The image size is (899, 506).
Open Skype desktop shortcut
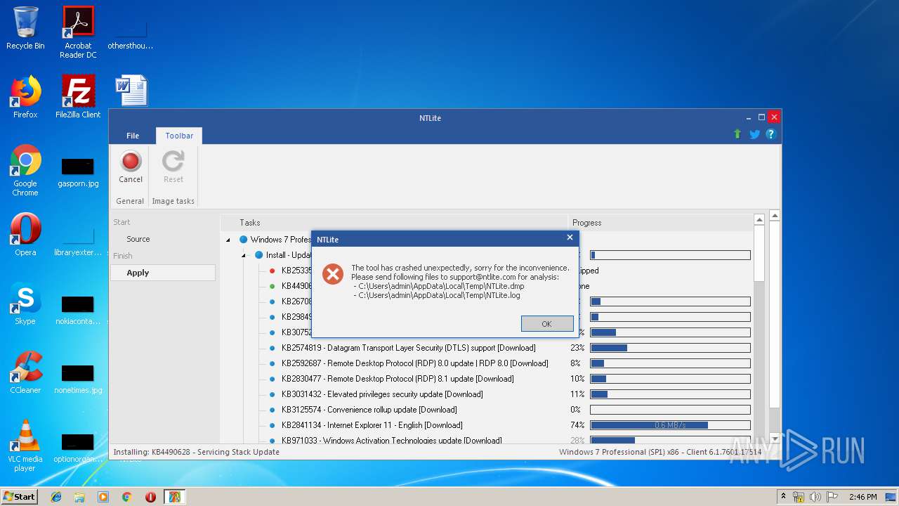click(25, 304)
